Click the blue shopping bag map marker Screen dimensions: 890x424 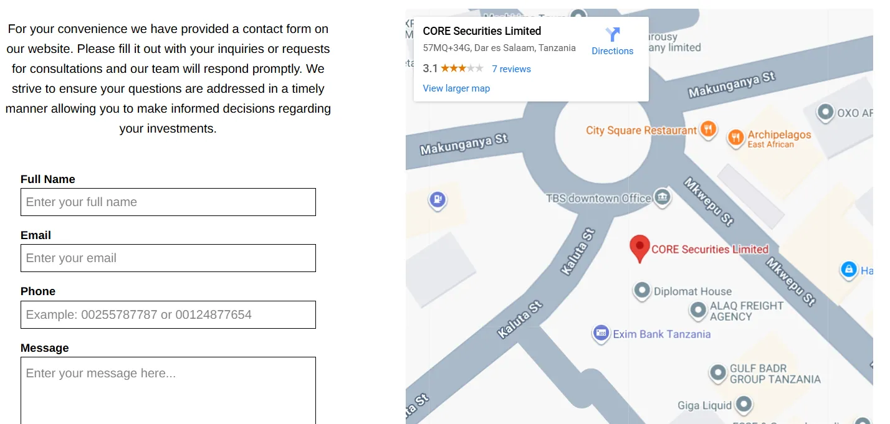point(848,270)
